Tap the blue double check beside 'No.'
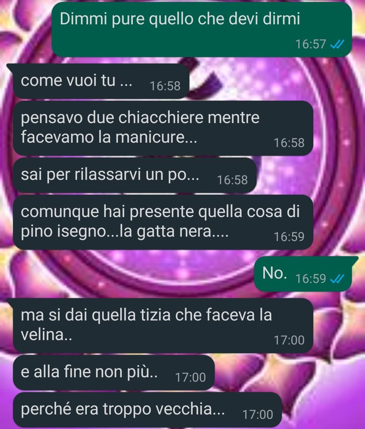Screen dimensions: 365x429 (x=336, y=279)
